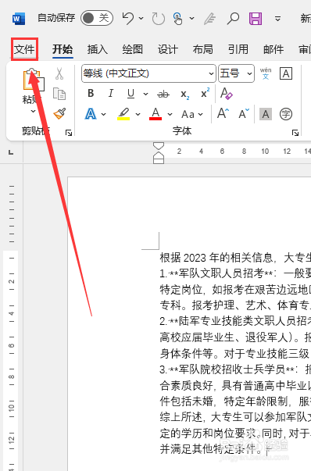Open the underline style dropdown
The width and height of the screenshot is (311, 471).
(x=145, y=94)
